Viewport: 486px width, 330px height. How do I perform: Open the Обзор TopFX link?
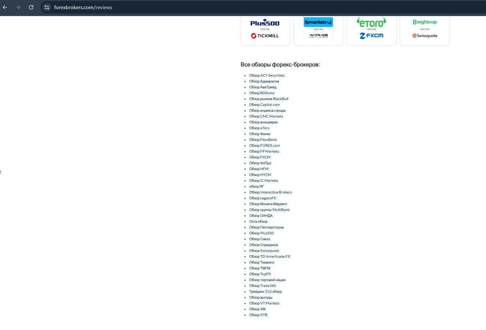260,274
